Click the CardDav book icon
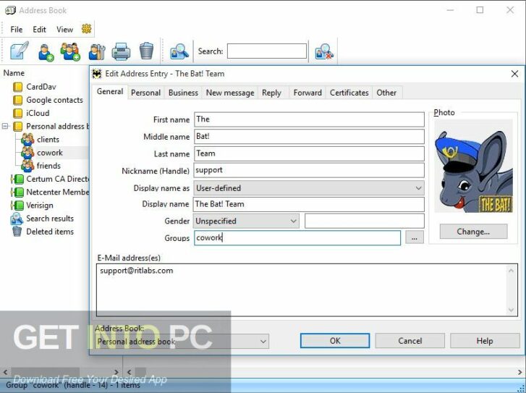Image resolution: width=526 pixels, height=393 pixels. (x=17, y=87)
